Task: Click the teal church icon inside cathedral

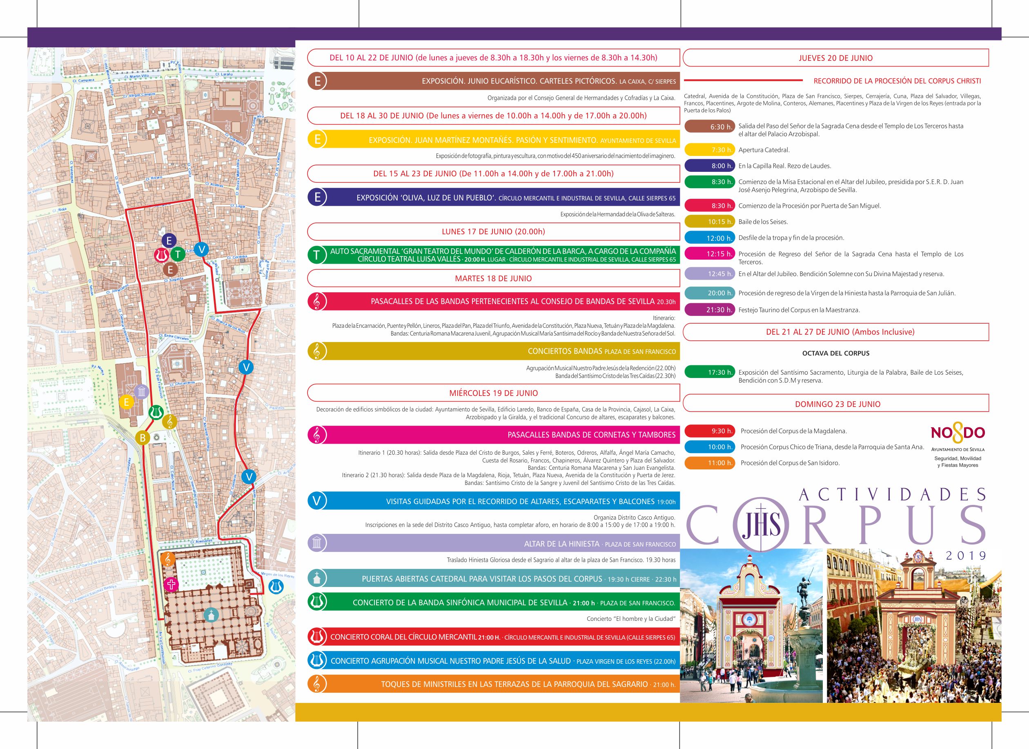Action: (x=211, y=615)
